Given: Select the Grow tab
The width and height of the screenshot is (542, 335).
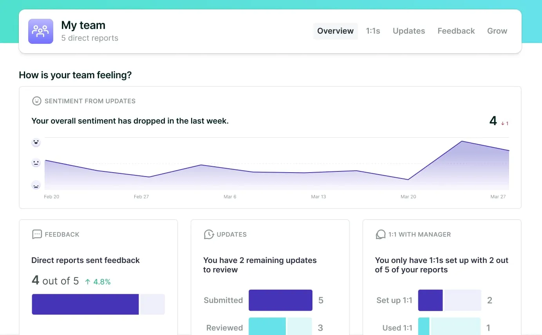Looking at the screenshot, I should click(497, 31).
